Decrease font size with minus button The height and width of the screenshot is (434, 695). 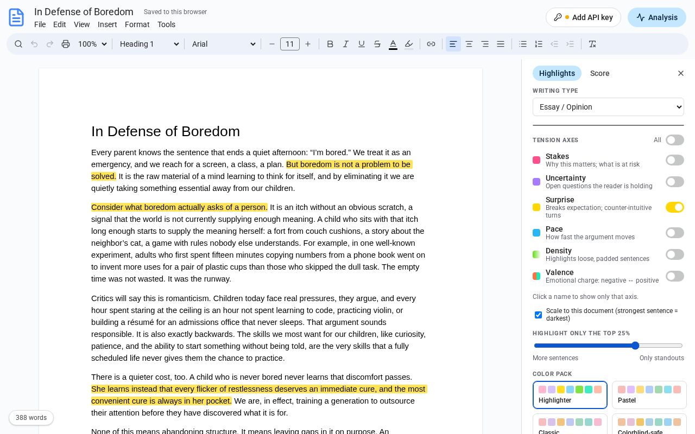coord(272,44)
